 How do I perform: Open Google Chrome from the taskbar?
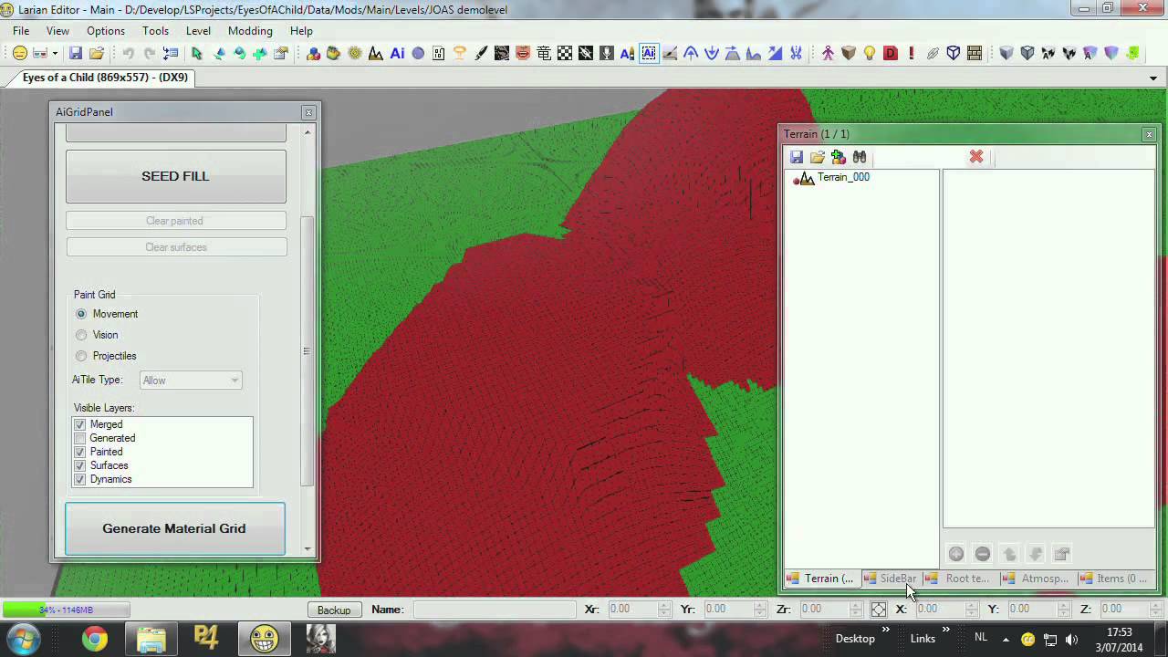95,639
